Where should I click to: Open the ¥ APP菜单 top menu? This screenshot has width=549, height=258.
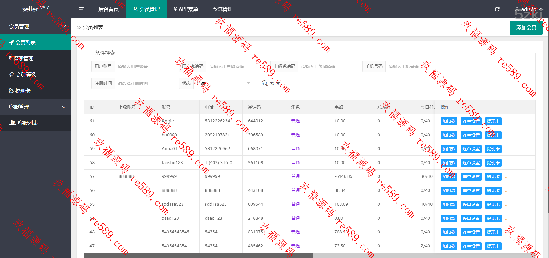(186, 9)
